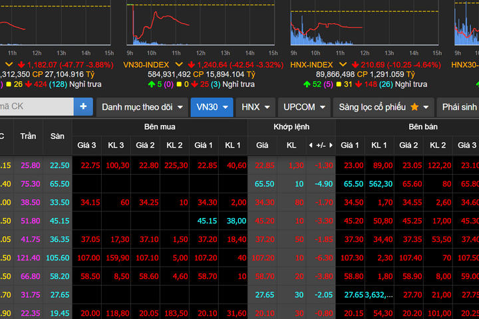
Task: Click change value -3.30
Action: [324, 221]
